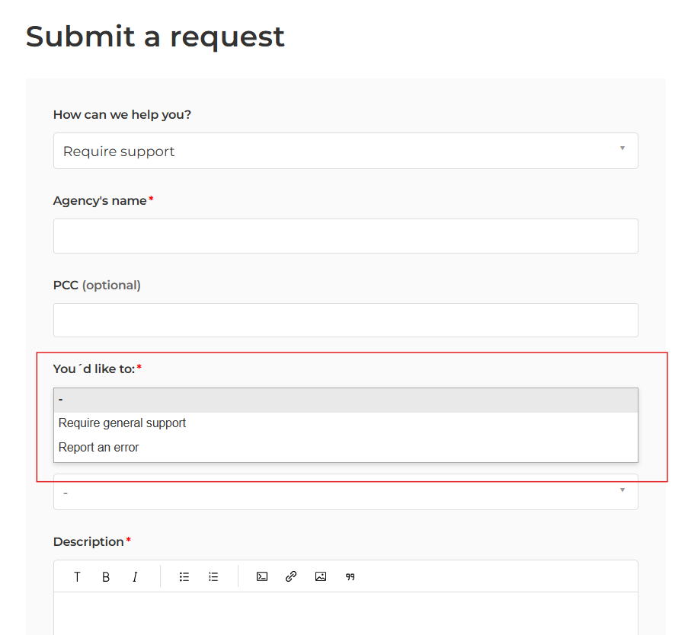
Task: Click the Agency's name text field
Action: click(x=345, y=236)
